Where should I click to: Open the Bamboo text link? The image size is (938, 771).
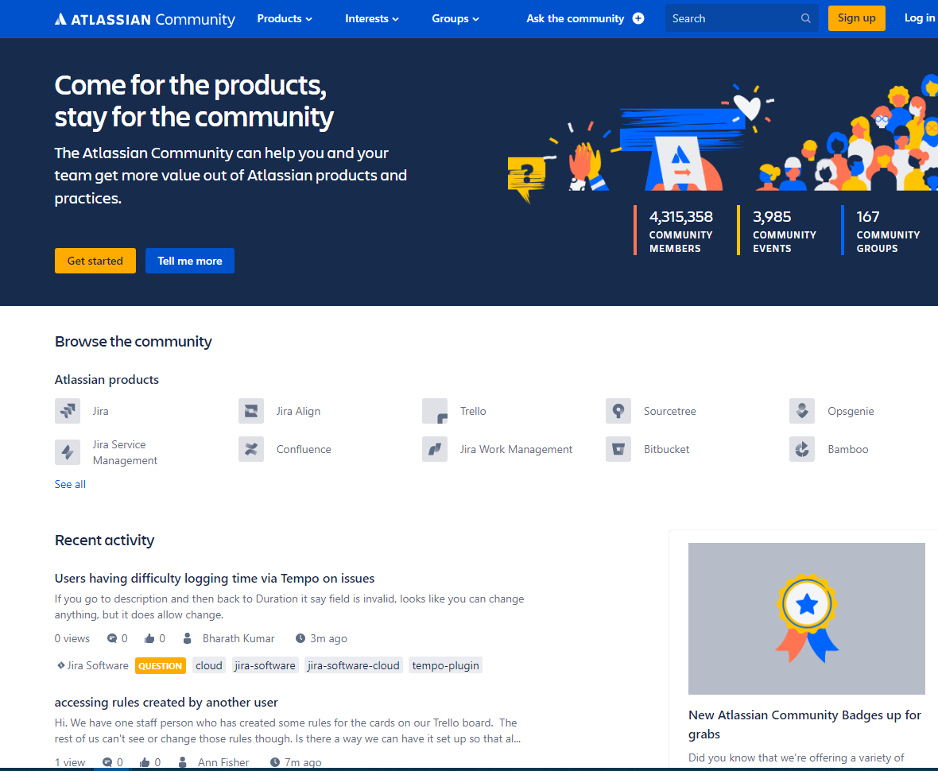tap(847, 449)
